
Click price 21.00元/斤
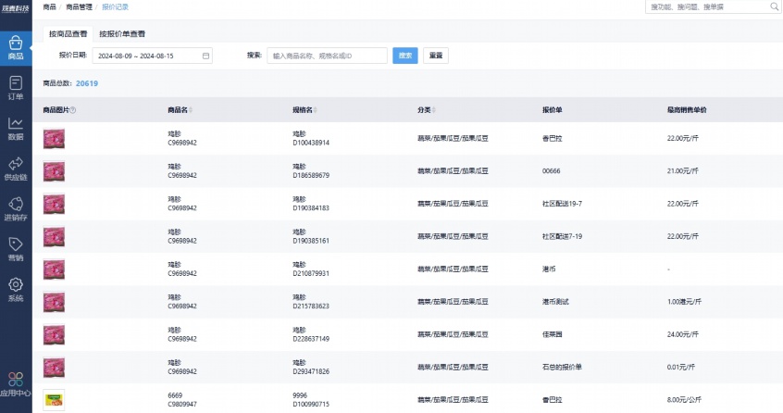click(683, 170)
